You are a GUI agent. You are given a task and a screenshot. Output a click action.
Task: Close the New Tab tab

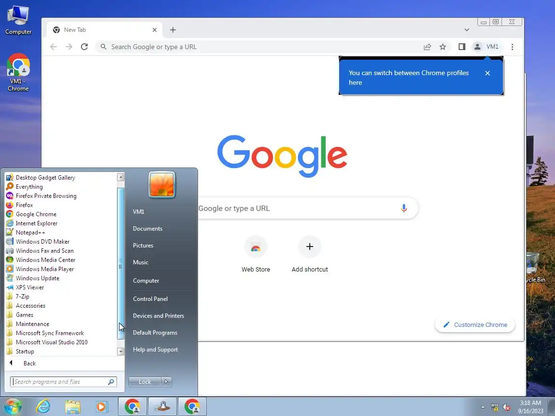[x=154, y=30]
